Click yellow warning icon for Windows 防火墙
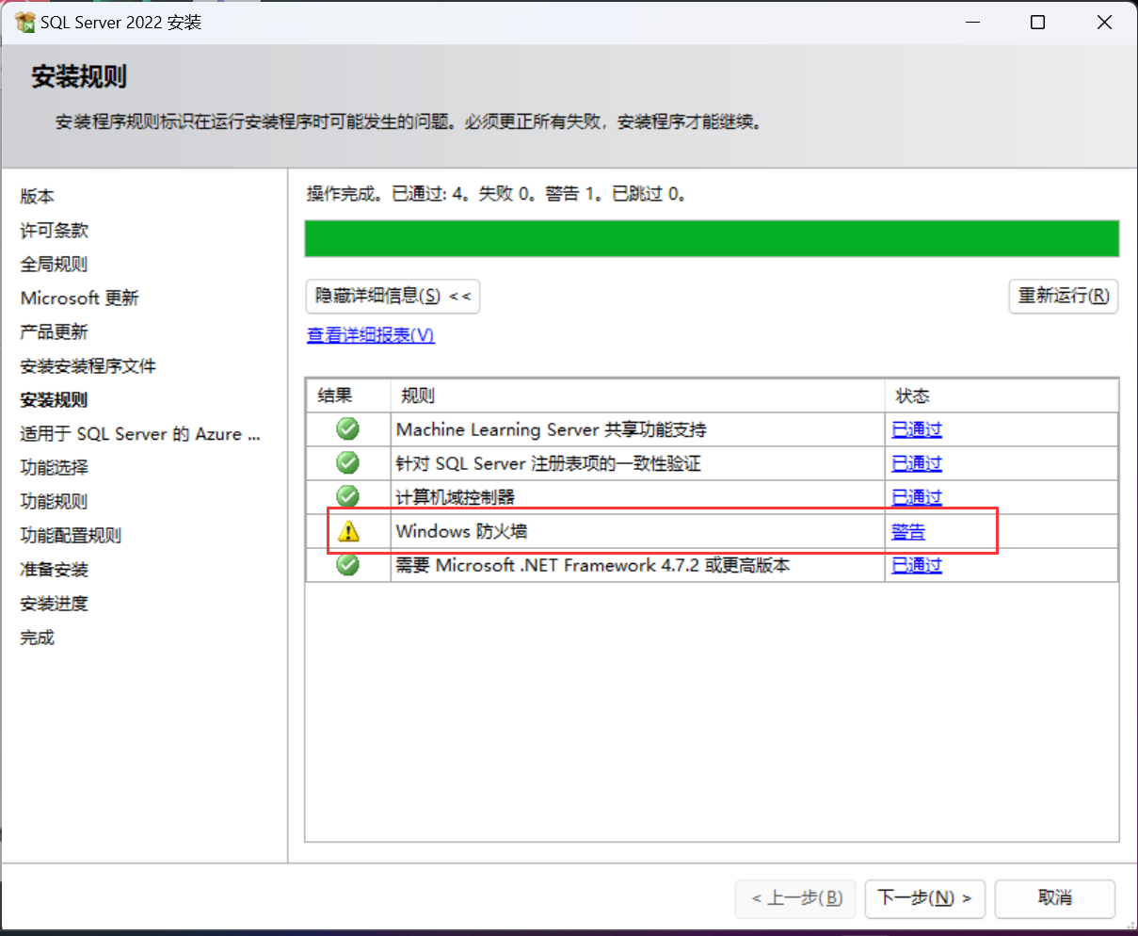The height and width of the screenshot is (936, 1138). pyautogui.click(x=348, y=531)
